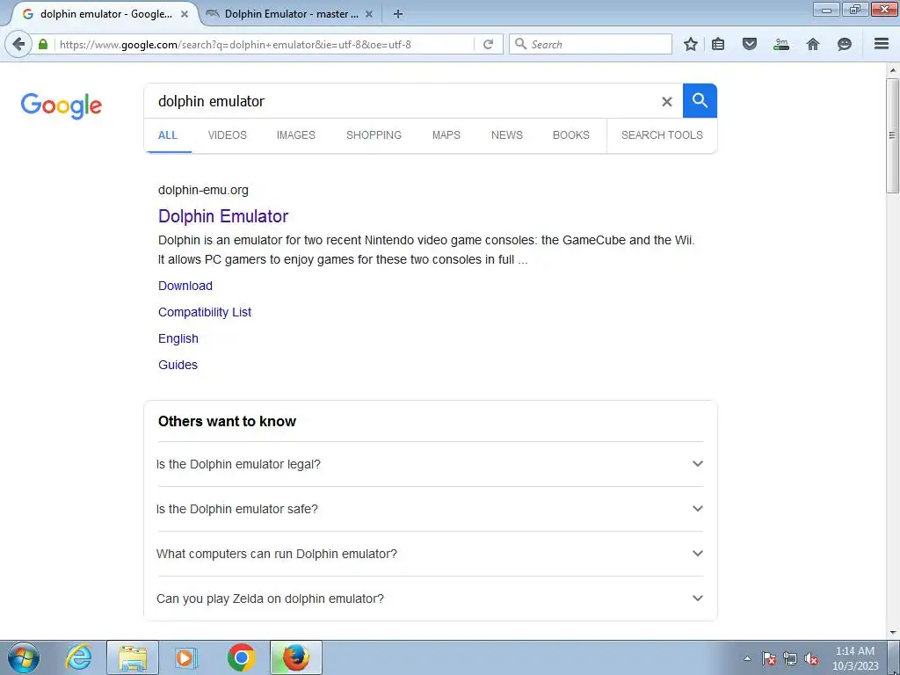900x675 pixels.
Task: Switch to SHOPPING search results
Action: (x=374, y=134)
